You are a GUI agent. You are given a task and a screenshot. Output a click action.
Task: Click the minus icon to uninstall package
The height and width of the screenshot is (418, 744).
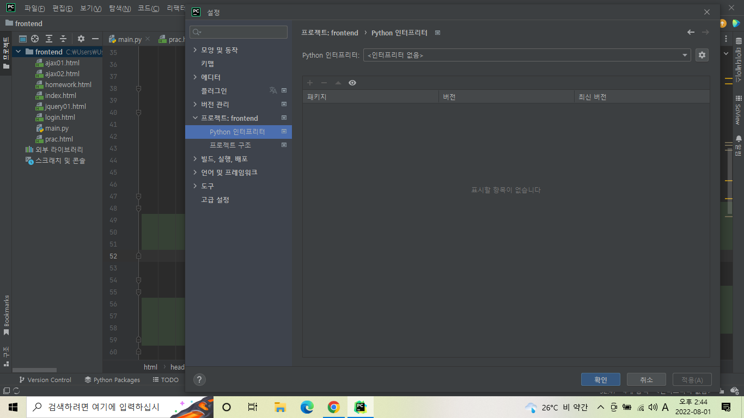324,83
